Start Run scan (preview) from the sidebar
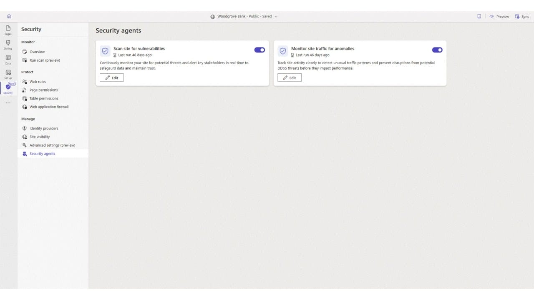534x300 pixels. click(45, 60)
